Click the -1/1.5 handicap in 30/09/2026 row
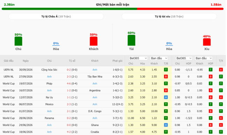227x135 pixels. point(189,70)
